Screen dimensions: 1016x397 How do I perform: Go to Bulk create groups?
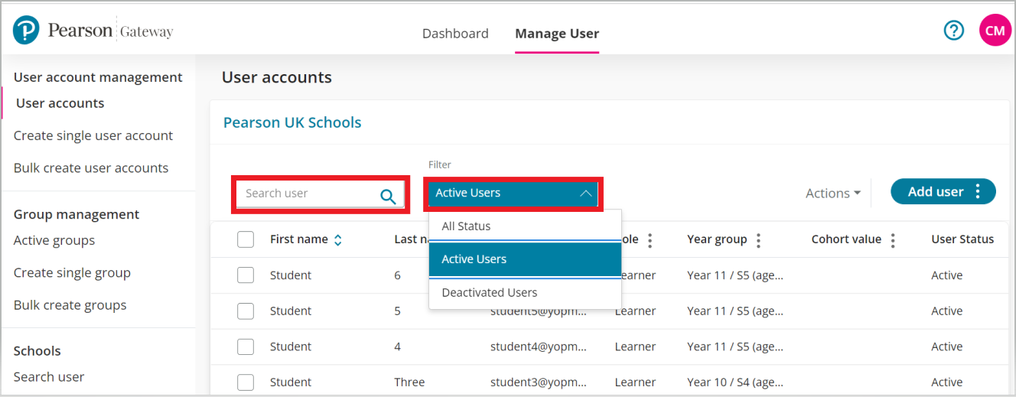70,305
